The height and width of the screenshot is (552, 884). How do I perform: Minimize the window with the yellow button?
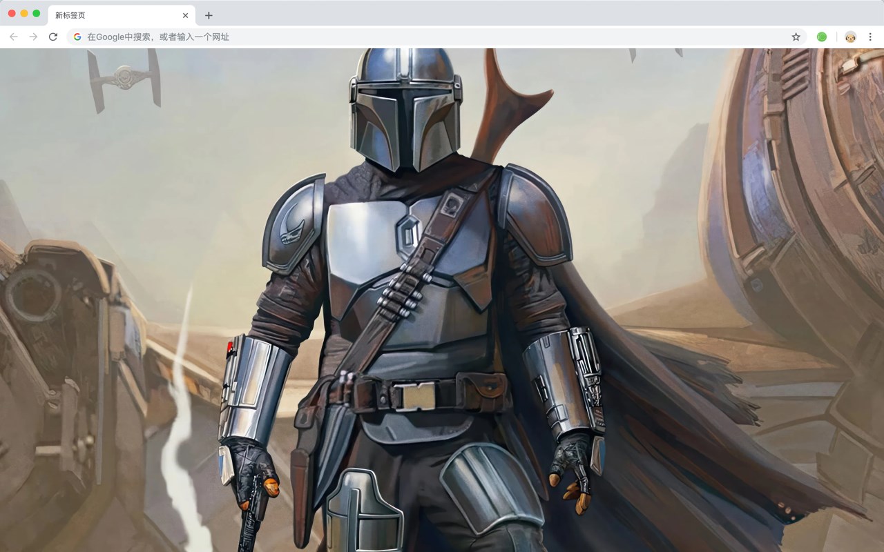pyautogui.click(x=24, y=13)
